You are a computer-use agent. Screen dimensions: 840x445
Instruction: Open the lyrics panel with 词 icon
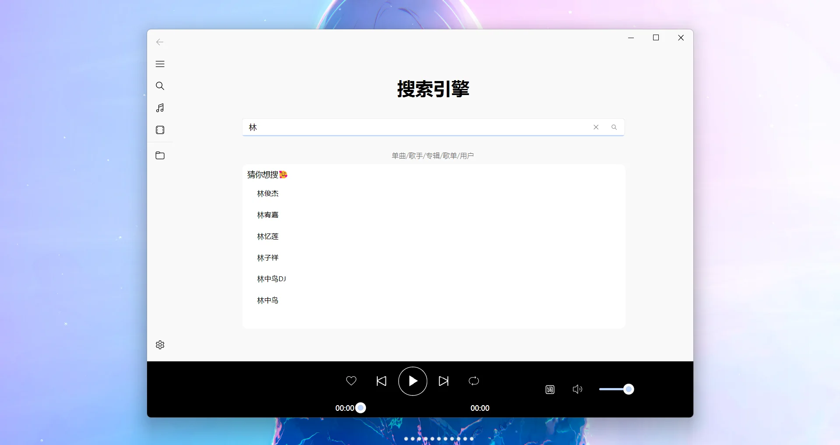550,389
